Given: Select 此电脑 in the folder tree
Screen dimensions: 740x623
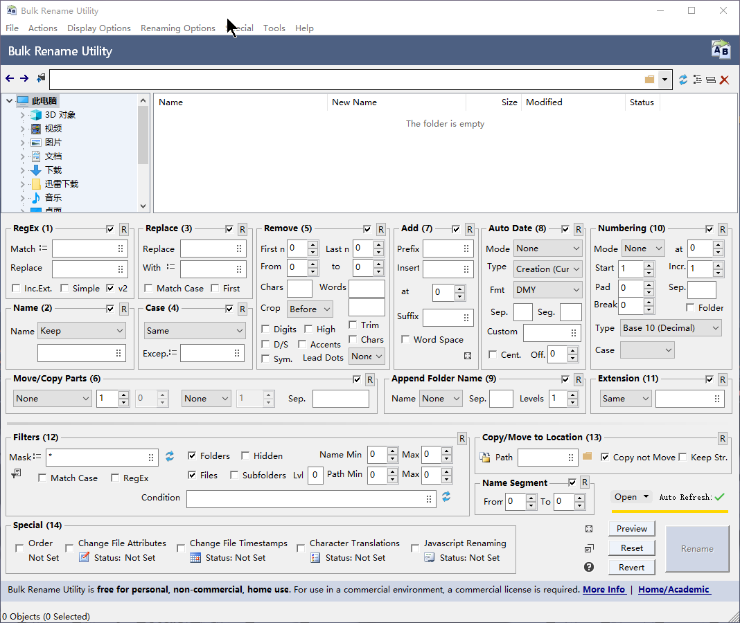Looking at the screenshot, I should click(x=44, y=101).
